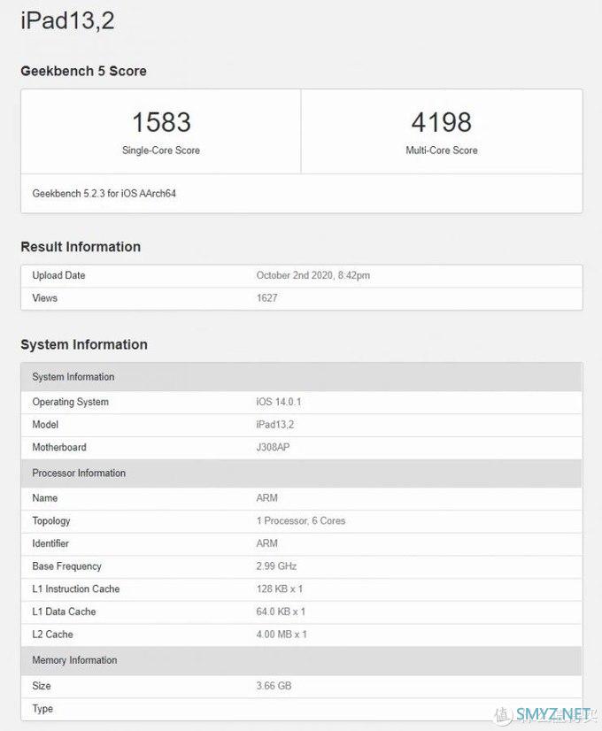Click the Identifier row label
602x731 pixels.
(50, 543)
